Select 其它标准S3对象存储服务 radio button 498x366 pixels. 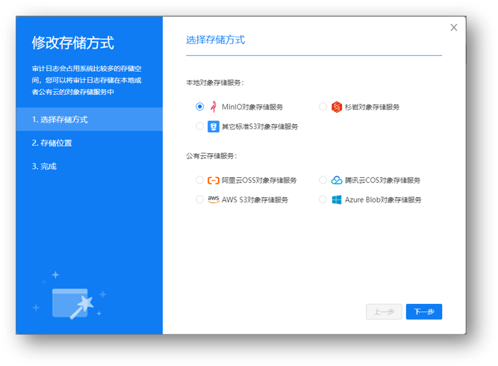(200, 126)
